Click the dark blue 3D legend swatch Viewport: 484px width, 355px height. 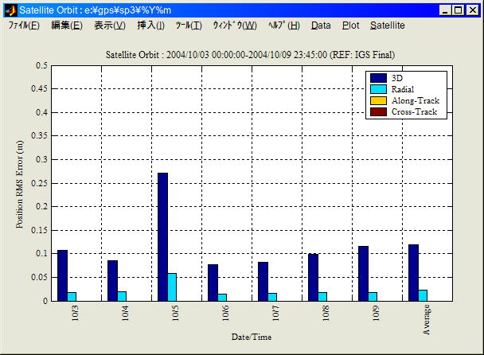point(378,78)
